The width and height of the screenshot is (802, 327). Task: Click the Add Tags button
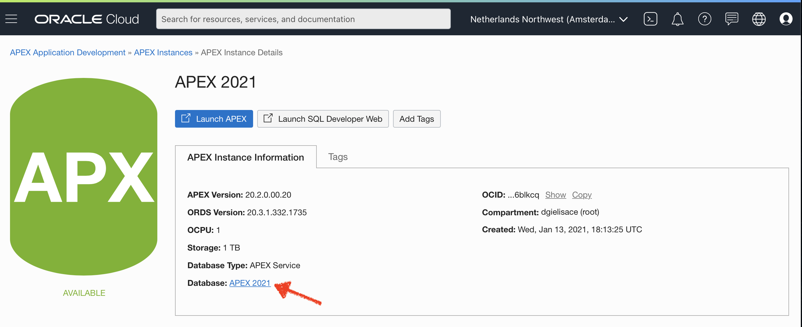[417, 119]
